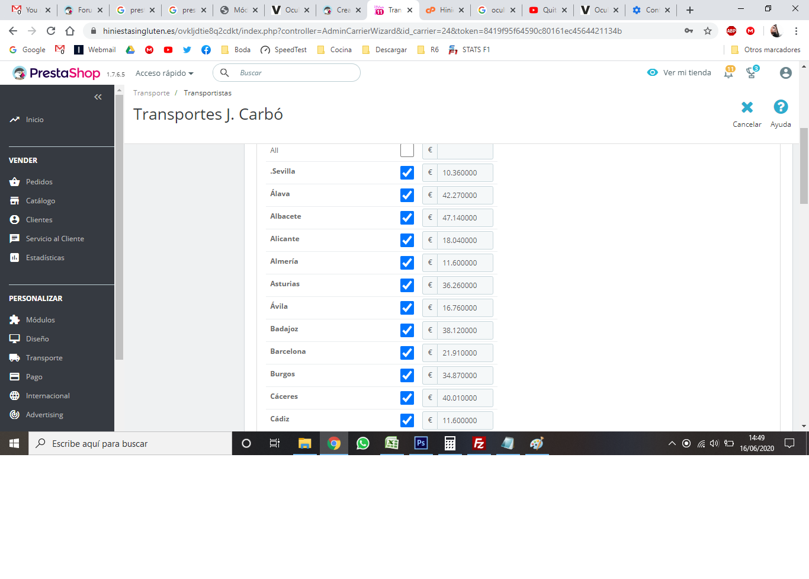Viewport: 809px width, 579px height.
Task: Open the employee profile avatar icon
Action: coord(786,73)
